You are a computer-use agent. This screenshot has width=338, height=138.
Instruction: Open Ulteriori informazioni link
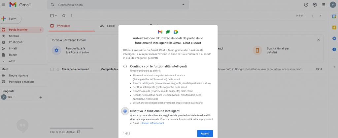click(152, 123)
